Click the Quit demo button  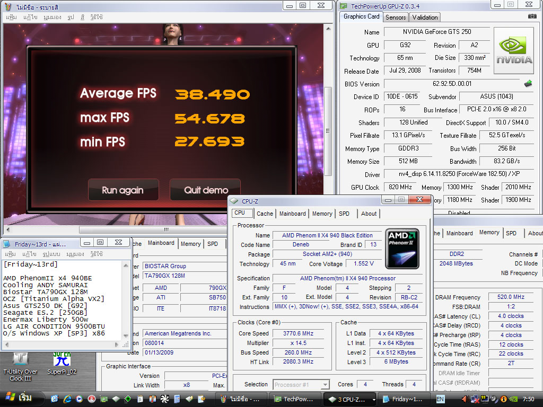(205, 190)
